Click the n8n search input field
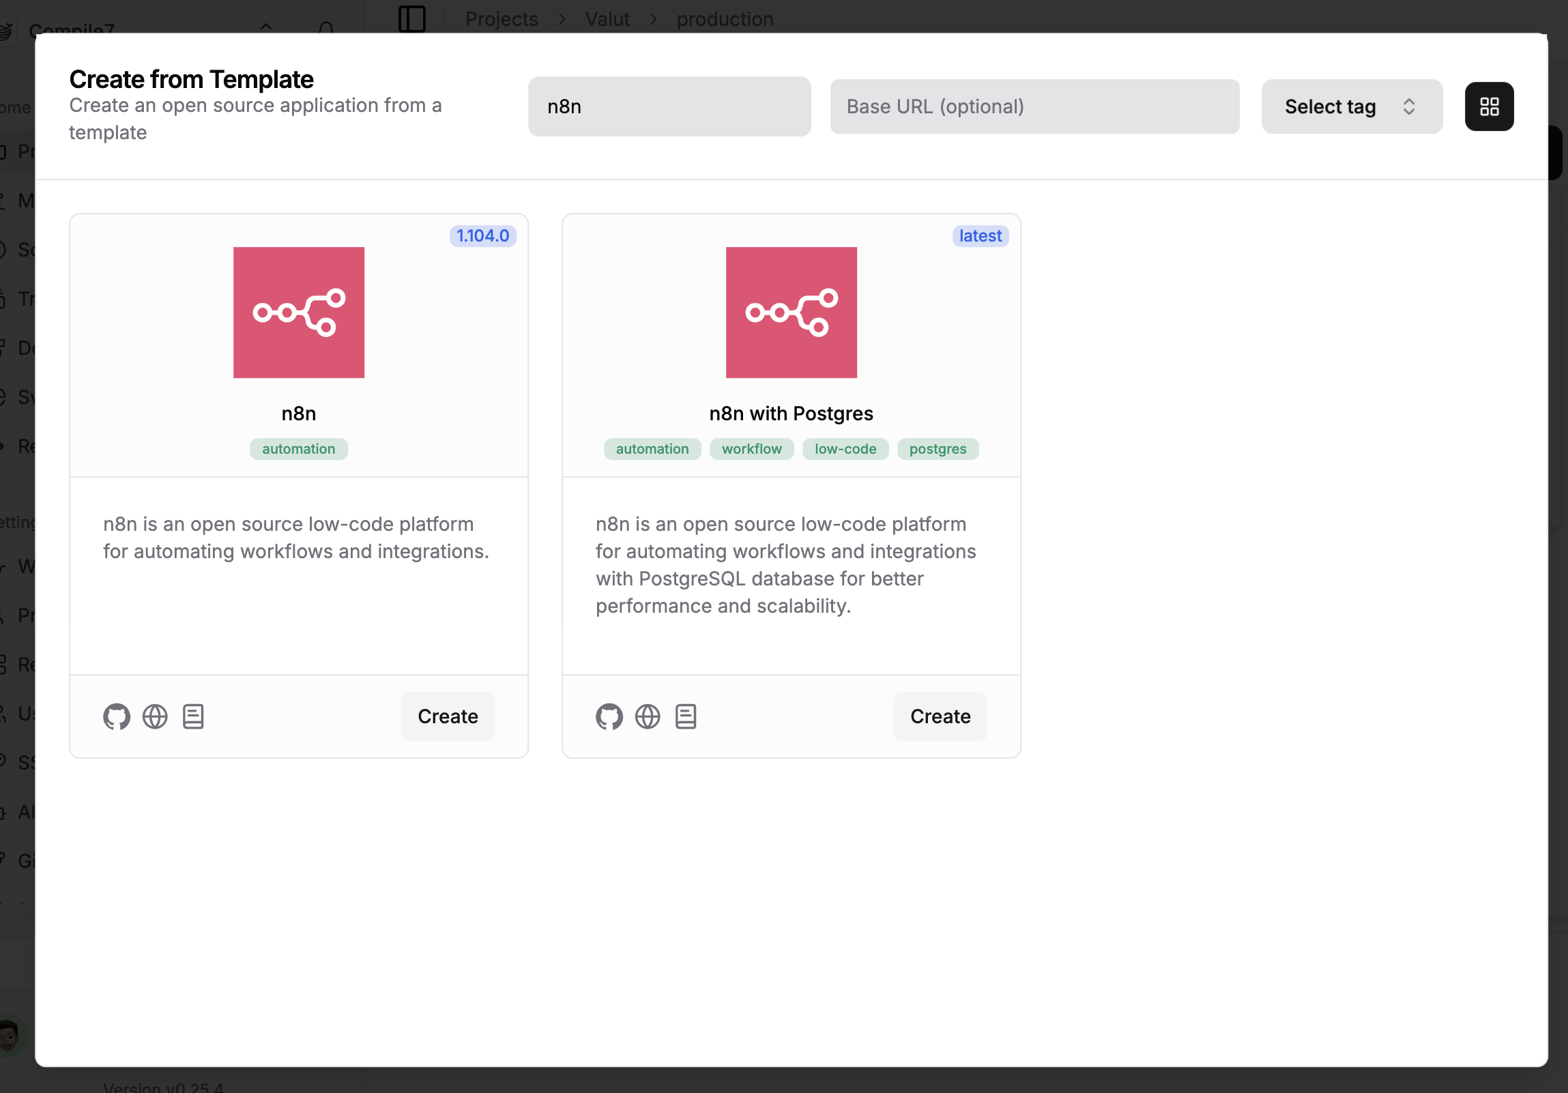Image resolution: width=1568 pixels, height=1093 pixels. [x=669, y=106]
